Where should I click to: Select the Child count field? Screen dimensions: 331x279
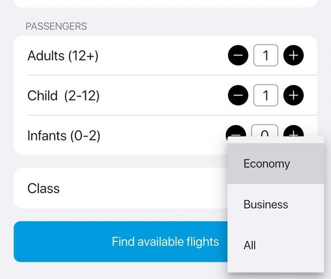265,95
